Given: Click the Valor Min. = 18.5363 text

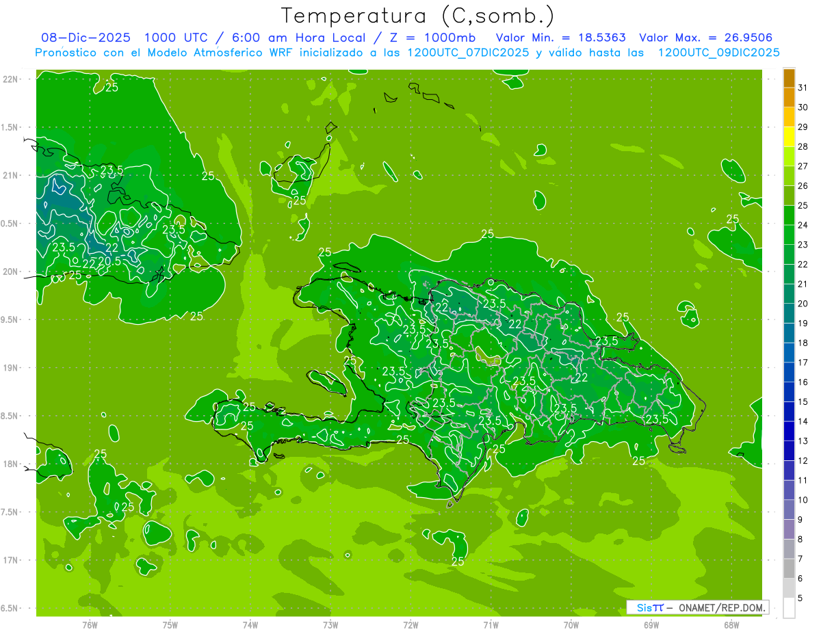Looking at the screenshot, I should coord(560,38).
